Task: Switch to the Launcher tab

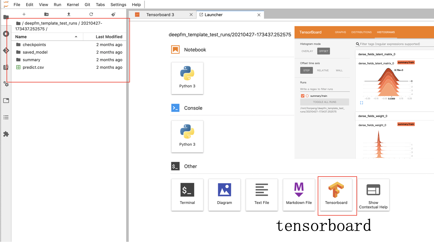Action: pyautogui.click(x=230, y=15)
